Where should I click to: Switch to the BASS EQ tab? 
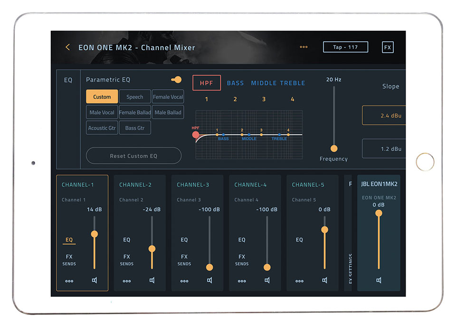pyautogui.click(x=235, y=83)
